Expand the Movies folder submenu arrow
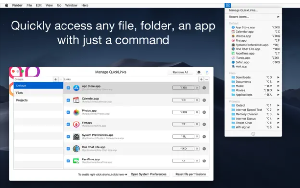300x188 pixels. click(x=278, y=90)
